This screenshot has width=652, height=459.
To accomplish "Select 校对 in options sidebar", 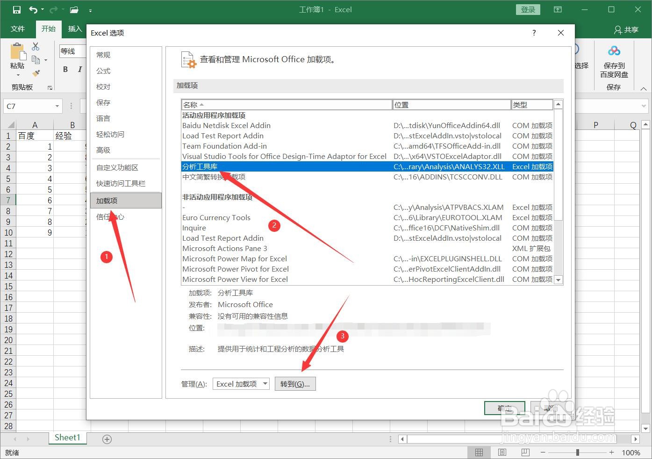I will (x=126, y=86).
